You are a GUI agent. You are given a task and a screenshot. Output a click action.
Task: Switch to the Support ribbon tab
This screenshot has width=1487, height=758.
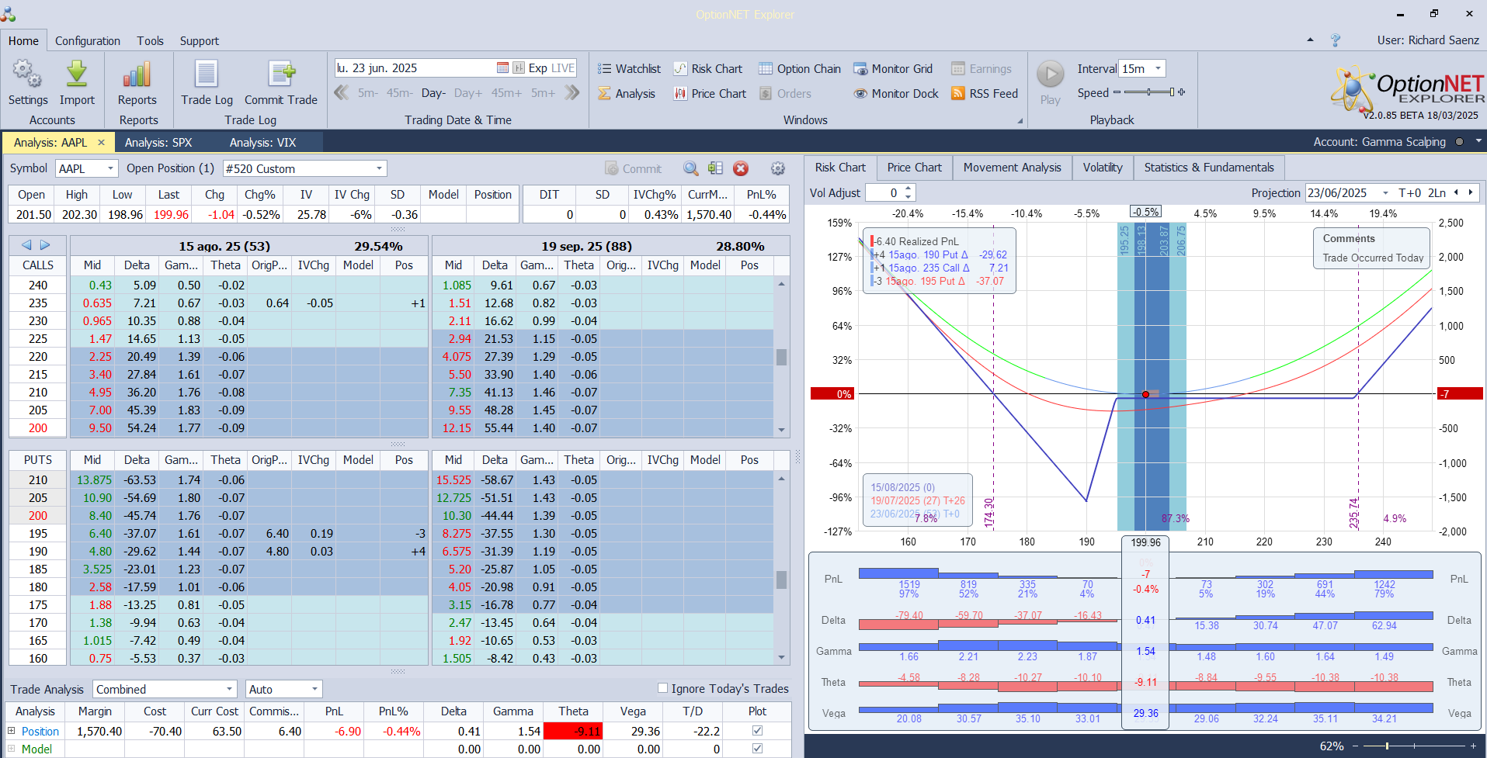[x=200, y=41]
